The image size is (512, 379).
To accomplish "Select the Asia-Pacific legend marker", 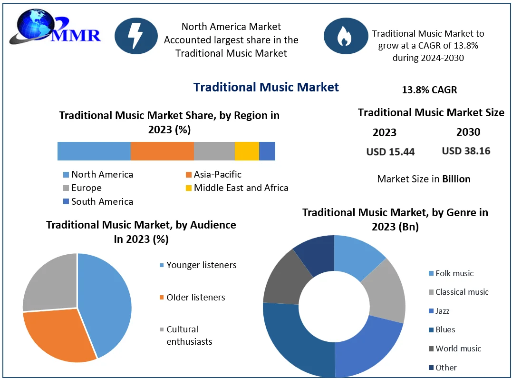I will click(x=189, y=175).
